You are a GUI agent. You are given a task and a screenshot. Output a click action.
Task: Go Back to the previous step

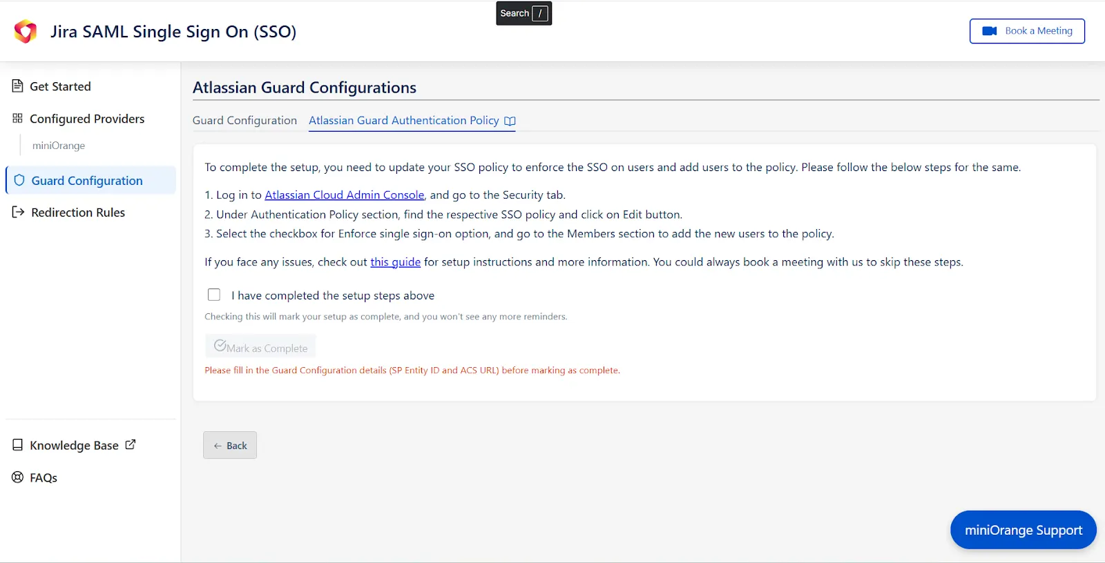click(x=230, y=445)
